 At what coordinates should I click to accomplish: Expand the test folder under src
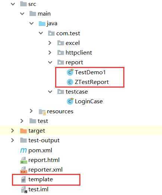point(22,121)
